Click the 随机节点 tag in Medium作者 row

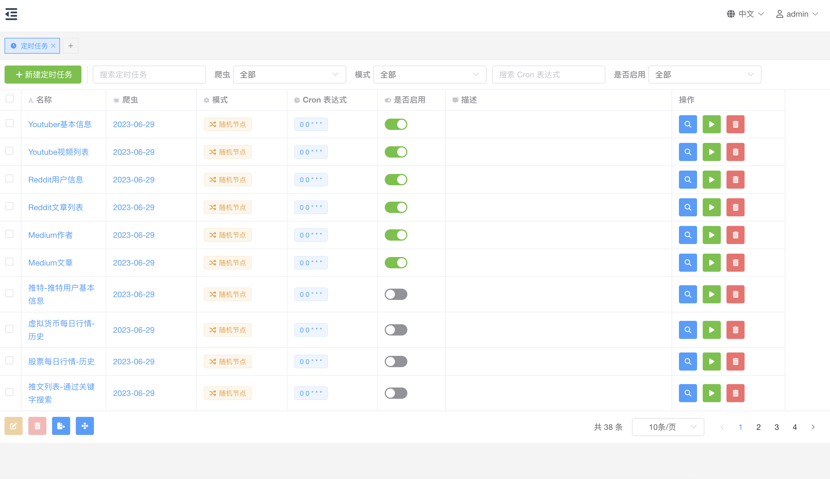(228, 235)
